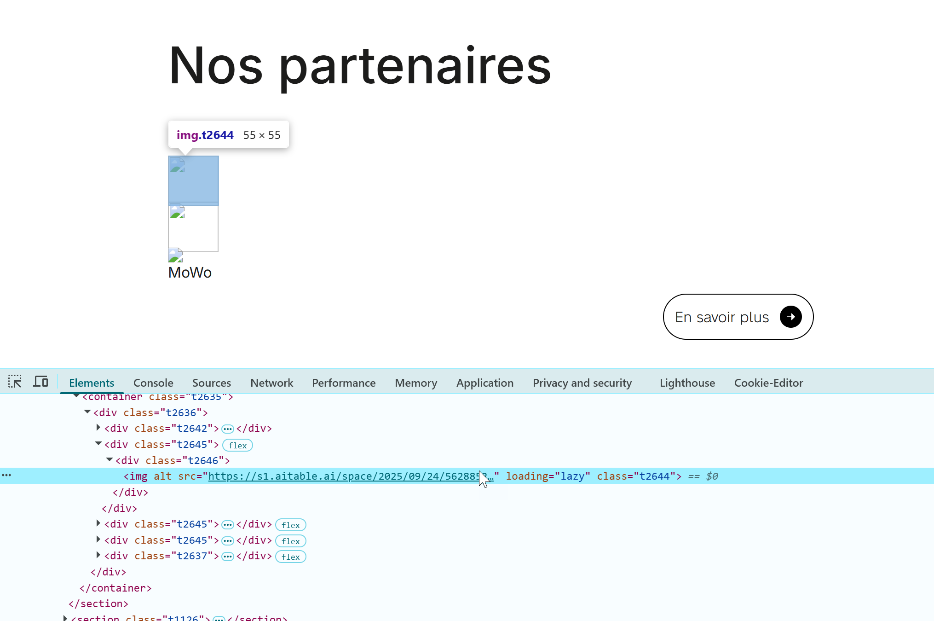Click the three-dot menu beside the selected img row
Viewport: 934px width, 621px height.
click(6, 476)
